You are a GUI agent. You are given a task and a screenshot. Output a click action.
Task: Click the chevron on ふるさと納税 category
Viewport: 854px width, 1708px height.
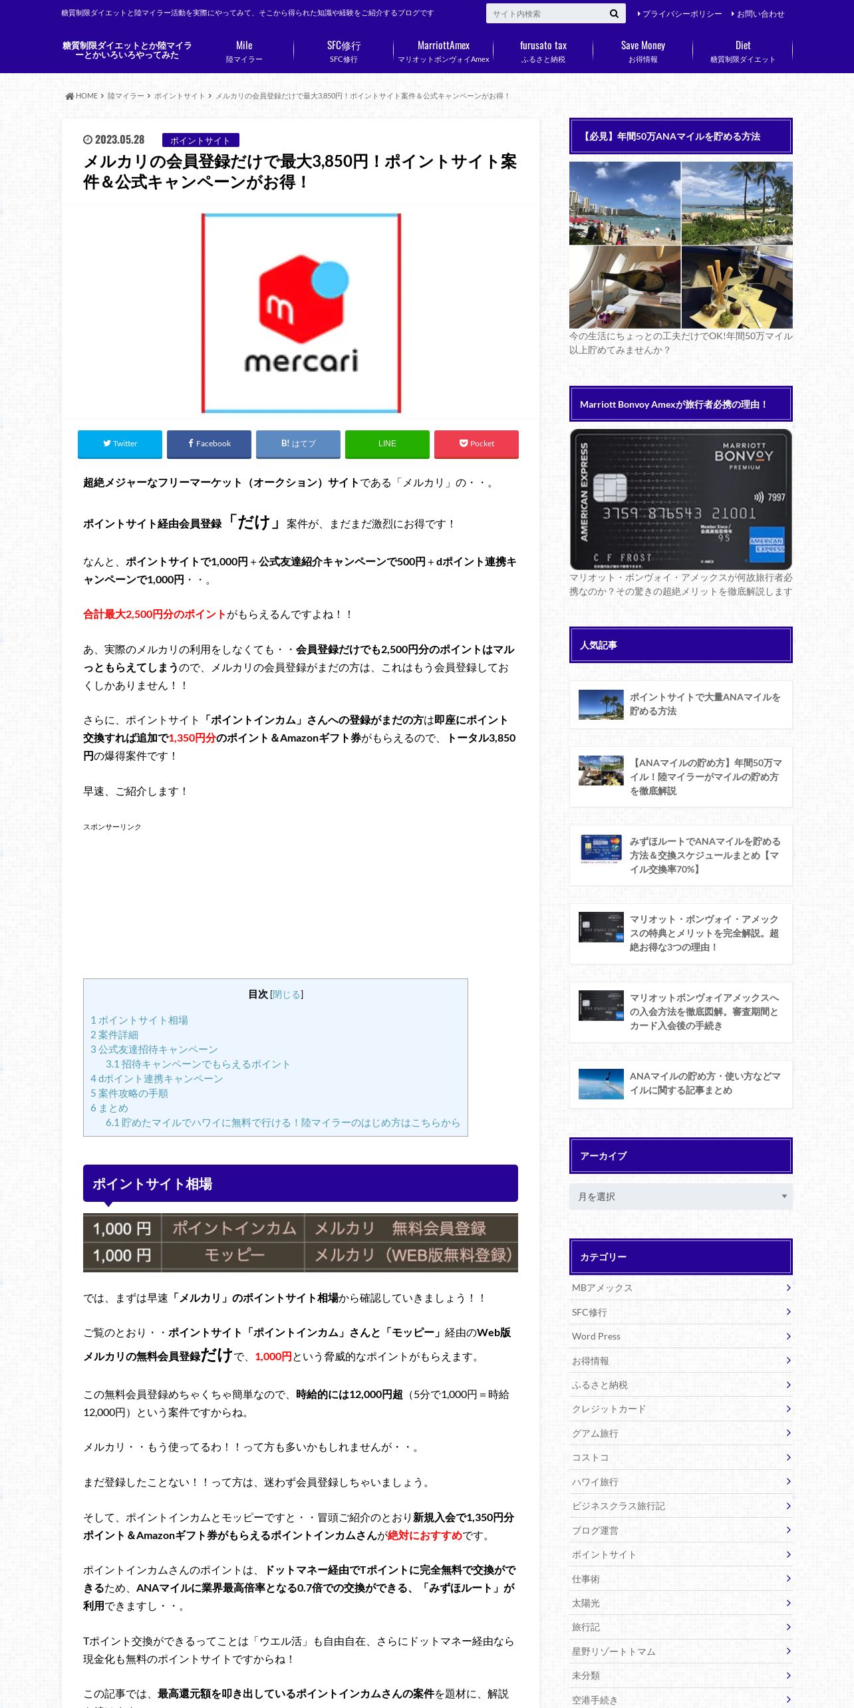pos(788,1385)
